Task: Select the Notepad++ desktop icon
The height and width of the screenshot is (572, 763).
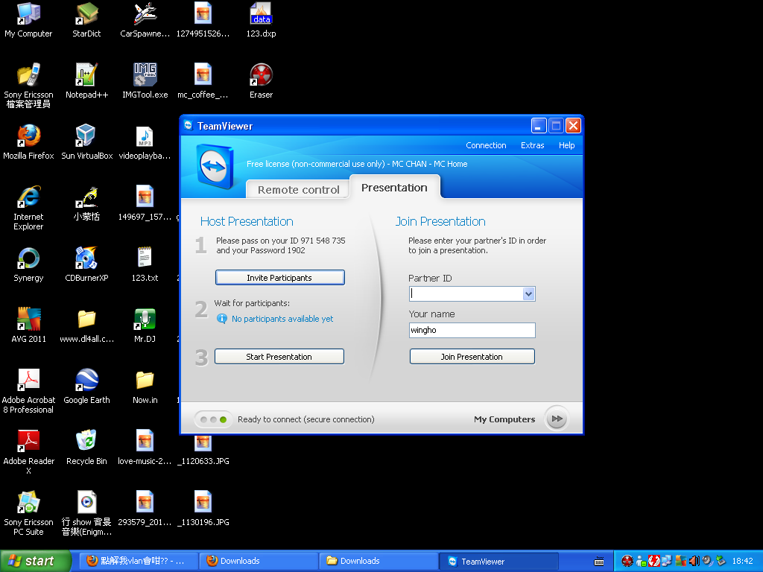Action: (86, 75)
